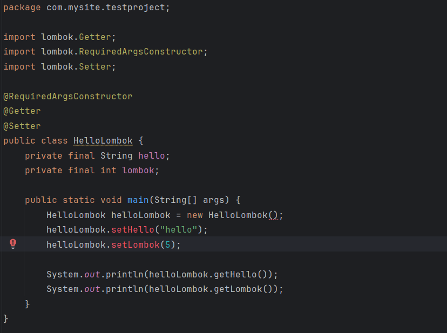Click the main method name
This screenshot has height=333, width=447.
point(138,200)
